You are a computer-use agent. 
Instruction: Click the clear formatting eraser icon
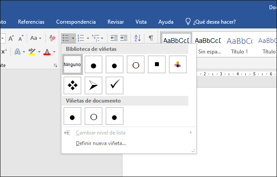click(53, 38)
